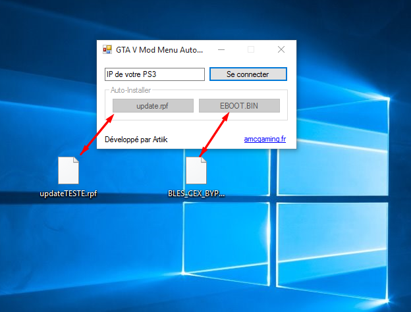Viewport: 411px width, 312px height.
Task: Click the EBOOT.BIN install button
Action: (239, 105)
